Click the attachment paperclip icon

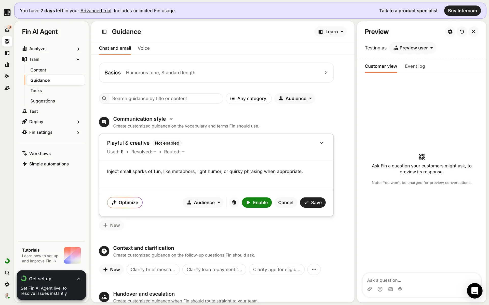(370, 289)
